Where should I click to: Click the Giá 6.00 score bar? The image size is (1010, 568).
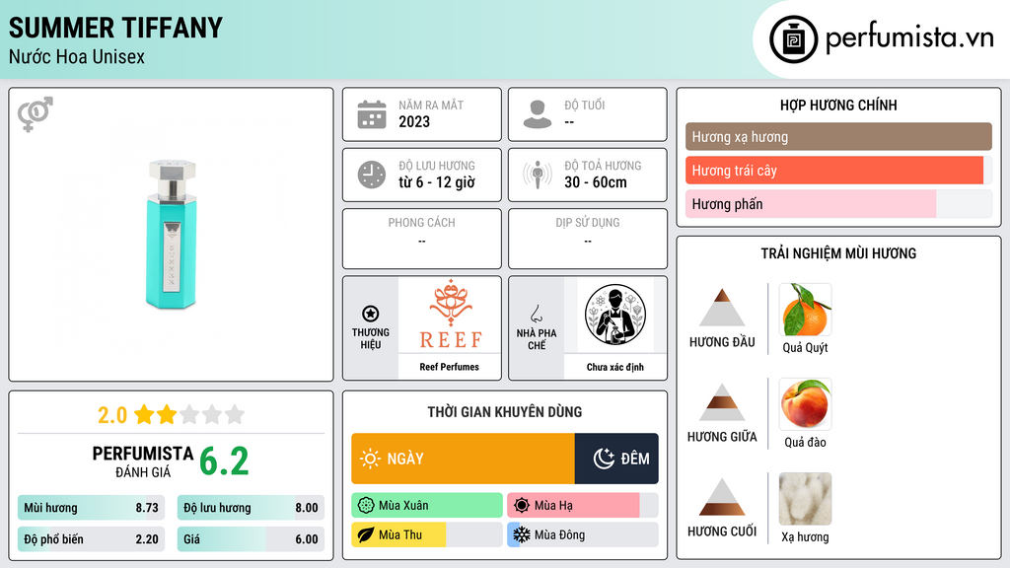pyautogui.click(x=251, y=539)
